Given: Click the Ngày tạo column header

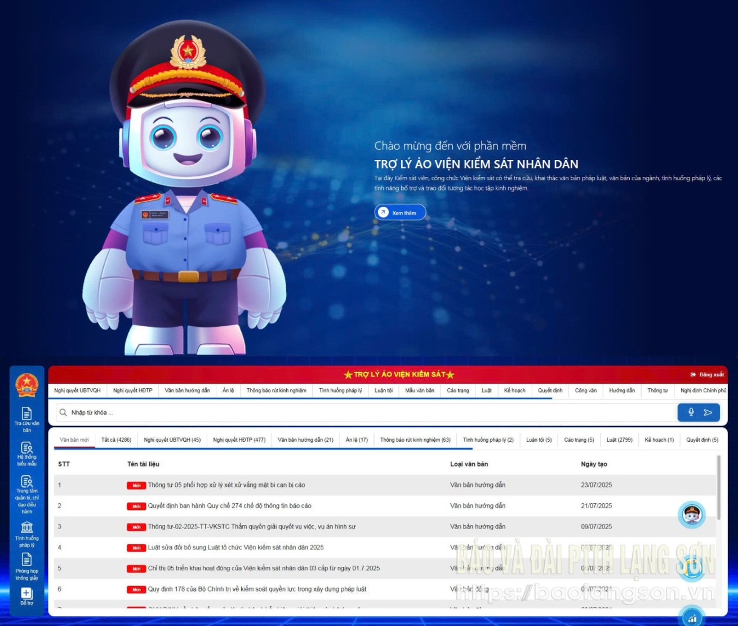Looking at the screenshot, I should tap(594, 464).
